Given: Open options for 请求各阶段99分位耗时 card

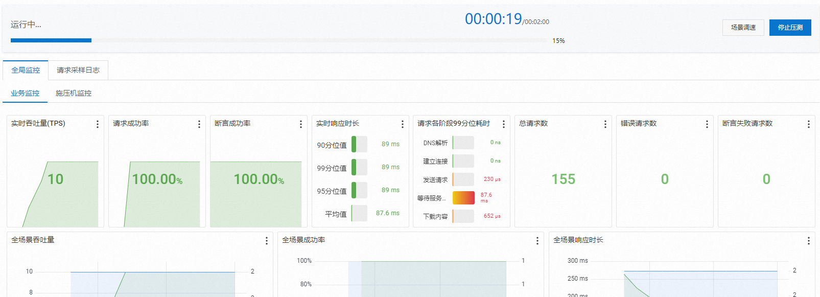Looking at the screenshot, I should coord(504,124).
